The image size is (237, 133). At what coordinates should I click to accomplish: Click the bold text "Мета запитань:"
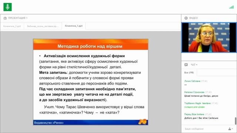tap(53, 72)
